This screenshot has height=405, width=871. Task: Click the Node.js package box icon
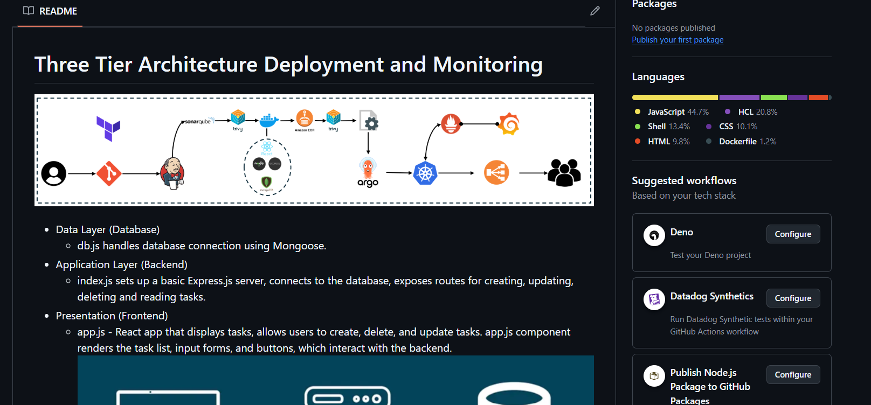click(x=654, y=376)
